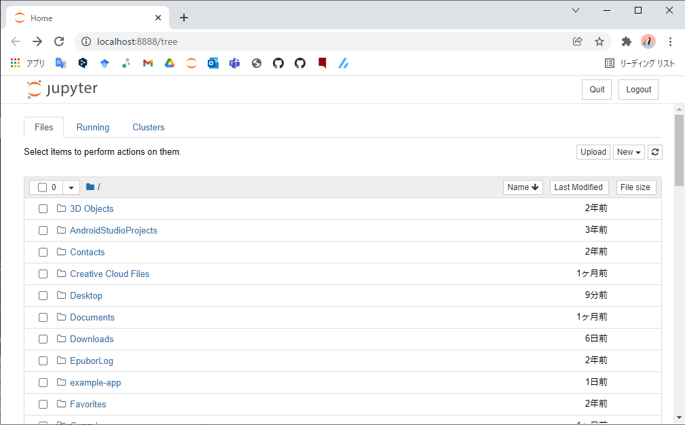The height and width of the screenshot is (425, 685).
Task: Open the Outlook bookmark
Action: [212, 63]
